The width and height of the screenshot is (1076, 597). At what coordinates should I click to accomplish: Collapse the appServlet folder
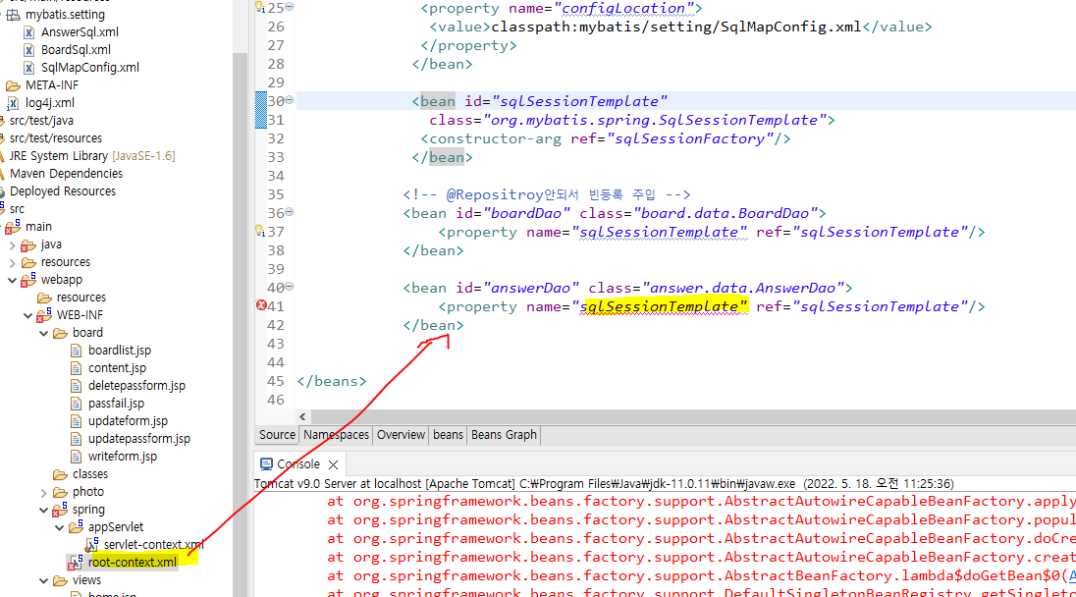click(60, 527)
